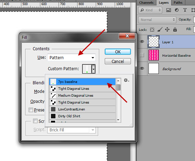Hide the Background layer eye icon
This screenshot has width=195, height=161.
(142, 68)
